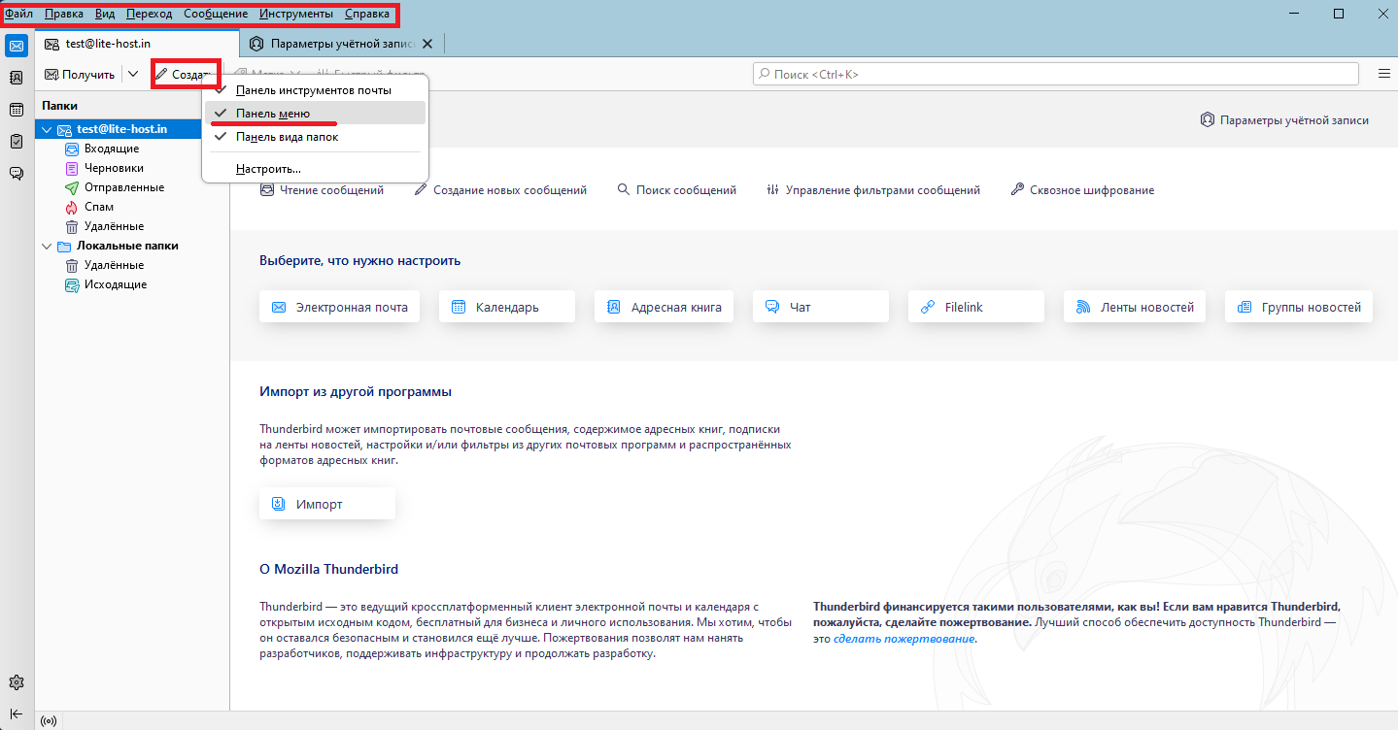
Task: Click the Чат setup button
Action: pyautogui.click(x=821, y=307)
